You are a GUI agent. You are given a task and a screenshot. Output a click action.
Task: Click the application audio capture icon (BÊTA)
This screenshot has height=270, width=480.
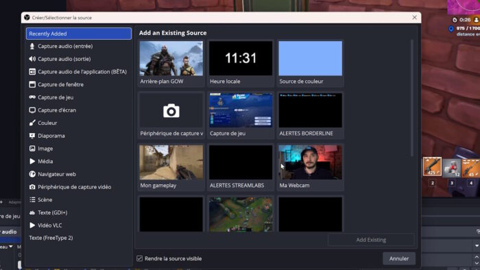coord(32,71)
